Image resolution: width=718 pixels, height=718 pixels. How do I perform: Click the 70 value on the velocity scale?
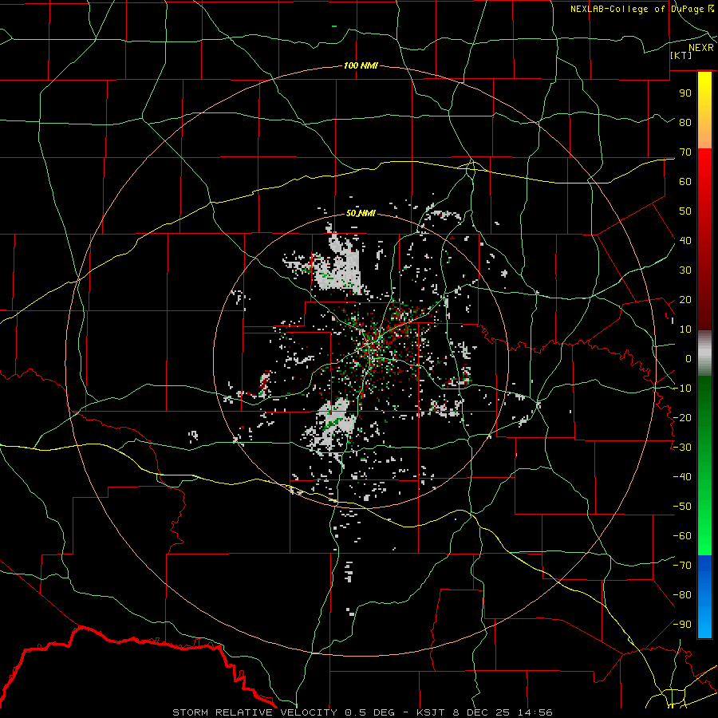coord(685,152)
